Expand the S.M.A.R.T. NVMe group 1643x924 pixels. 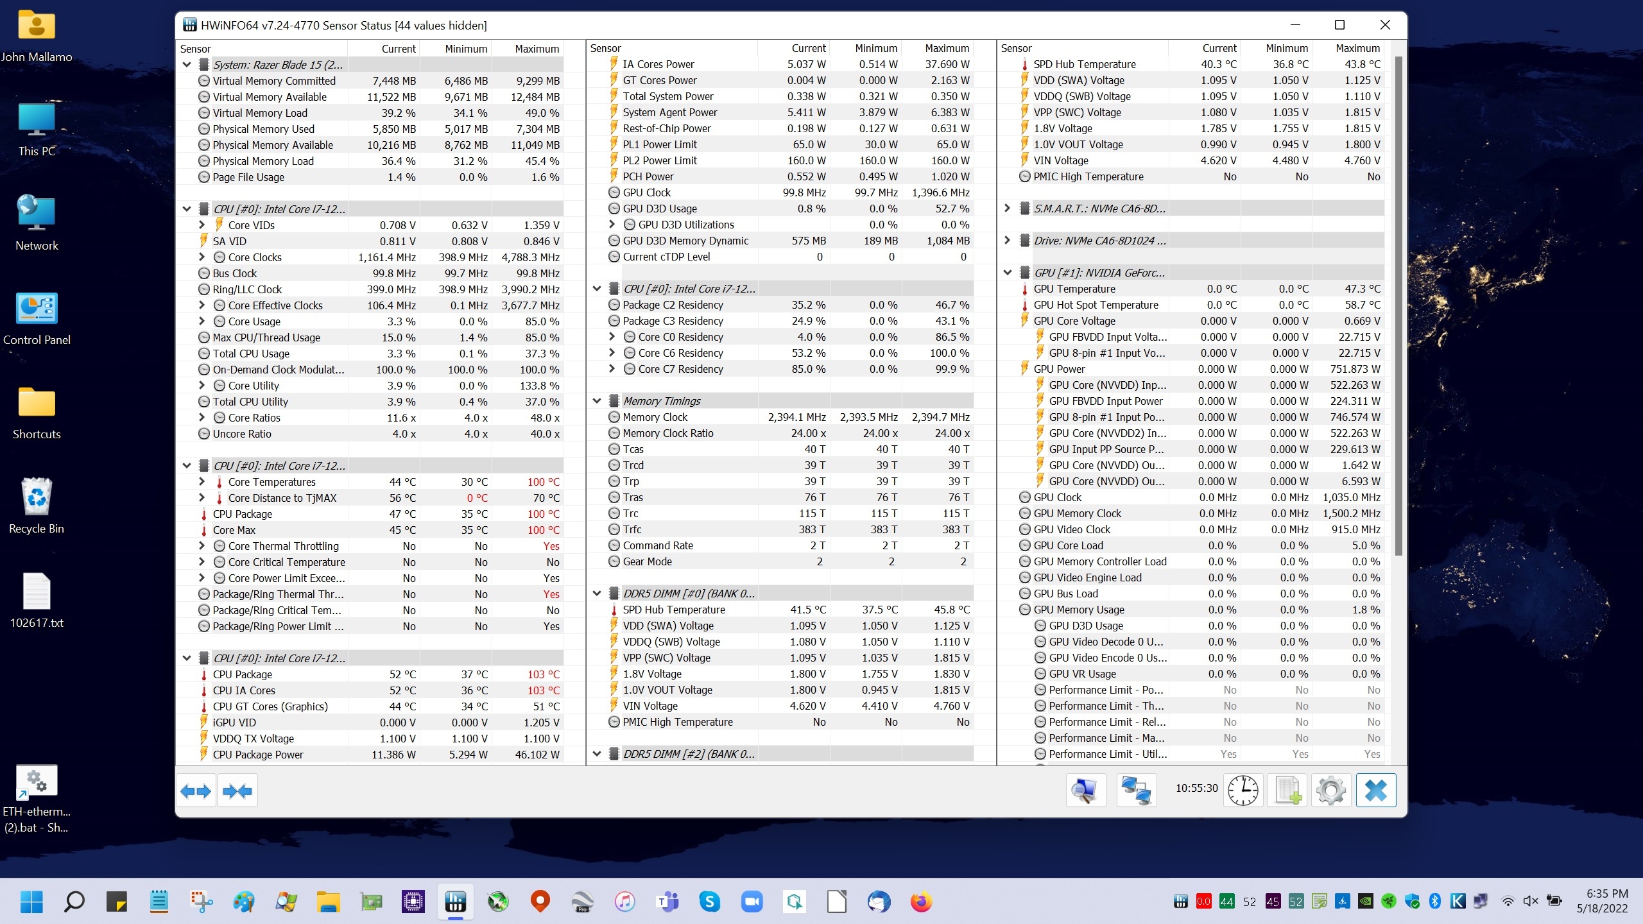click(1008, 209)
